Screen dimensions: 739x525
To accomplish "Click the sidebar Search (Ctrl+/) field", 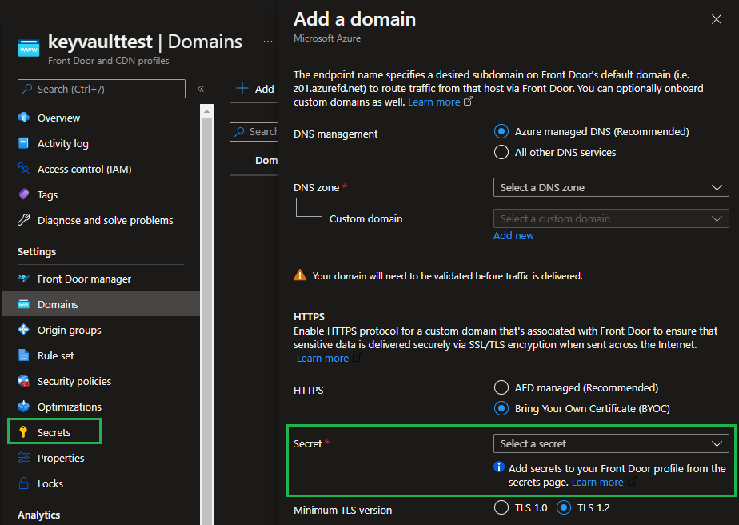I will [102, 89].
